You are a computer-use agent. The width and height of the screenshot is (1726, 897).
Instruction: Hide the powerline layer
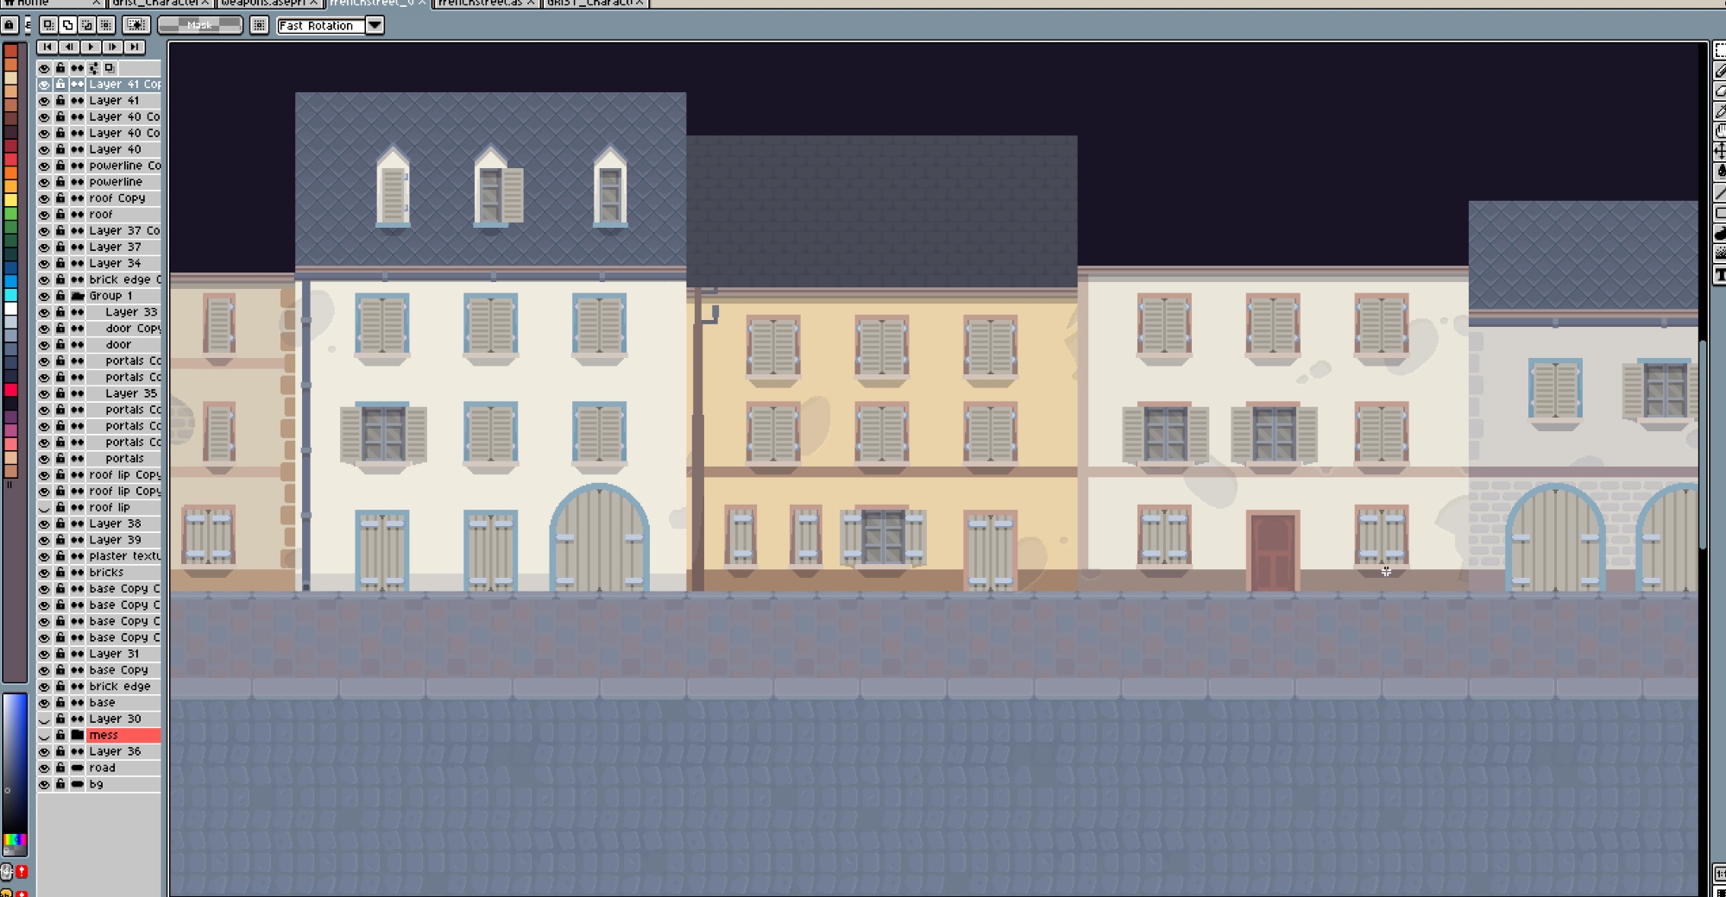(44, 182)
